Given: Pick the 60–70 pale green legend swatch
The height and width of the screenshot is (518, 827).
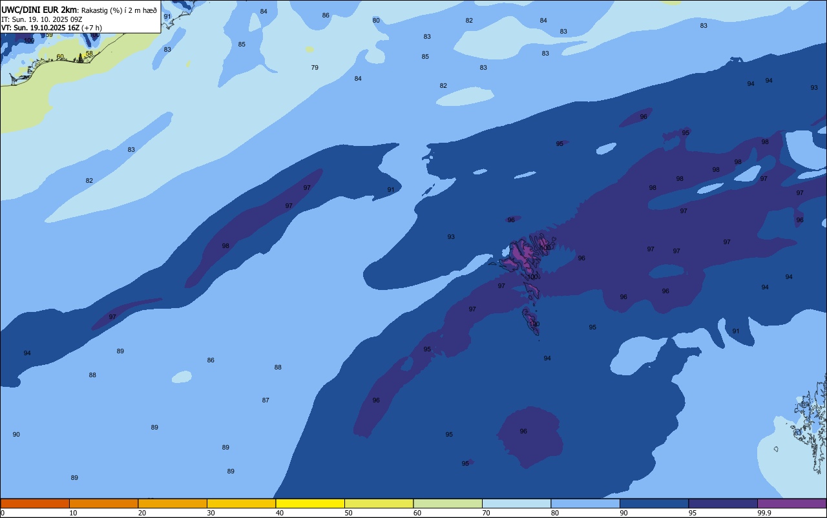Looking at the screenshot, I should click(448, 503).
